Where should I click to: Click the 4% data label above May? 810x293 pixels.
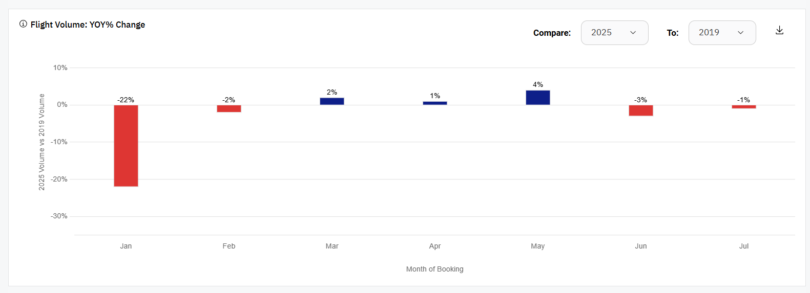click(538, 84)
